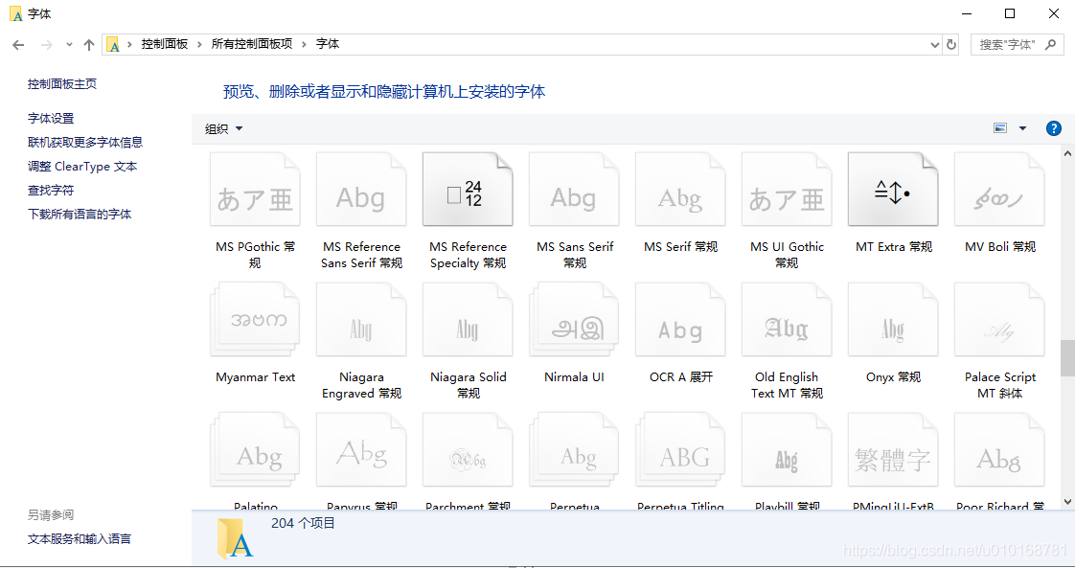Select the OCR A font icon
This screenshot has height=568, width=1075.
[x=680, y=320]
